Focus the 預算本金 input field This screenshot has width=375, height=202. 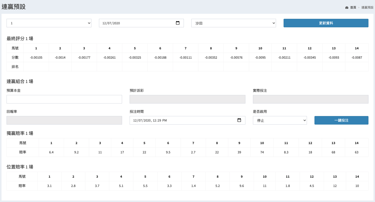coord(64,99)
